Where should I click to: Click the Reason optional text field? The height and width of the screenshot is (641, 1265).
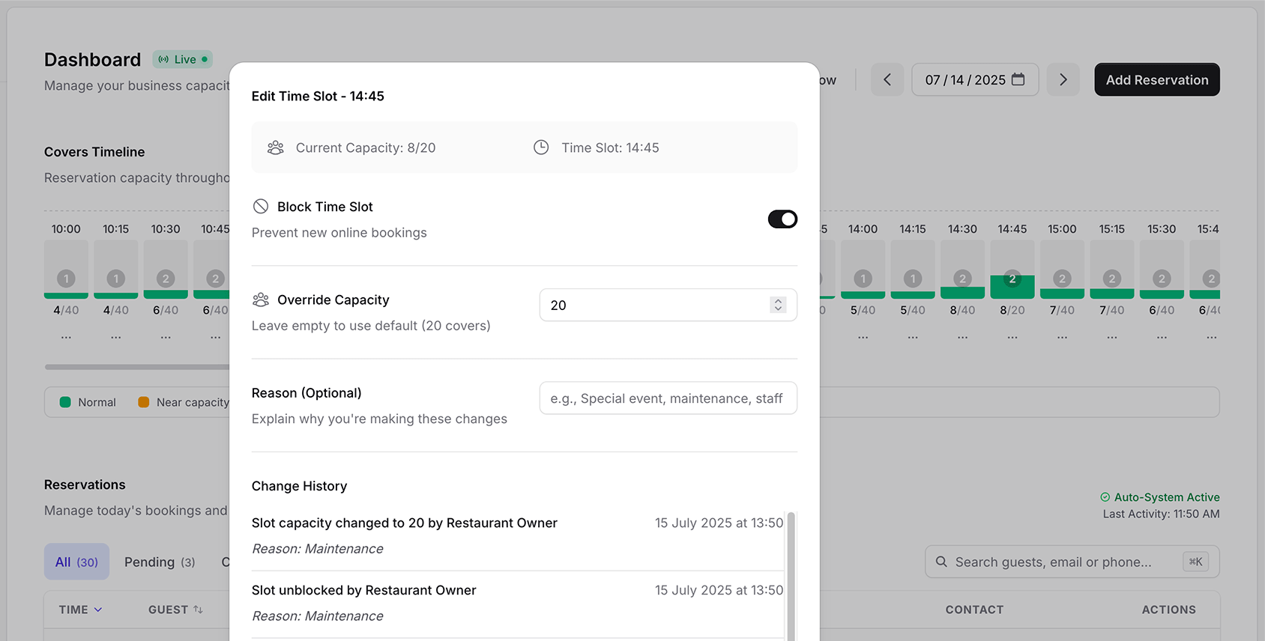coord(668,398)
